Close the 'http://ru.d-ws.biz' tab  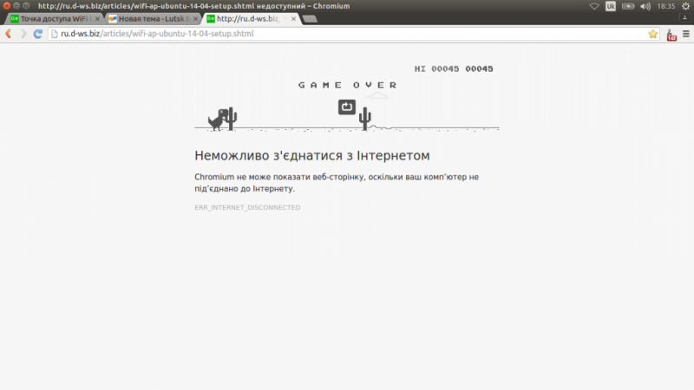293,18
